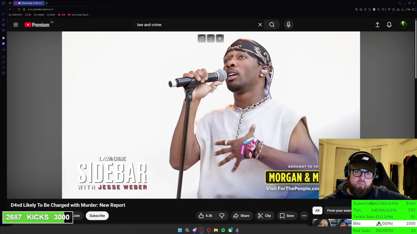Viewport: 417px width, 234px height.
Task: Click skip-next overlay icon on video
Action: point(220,38)
